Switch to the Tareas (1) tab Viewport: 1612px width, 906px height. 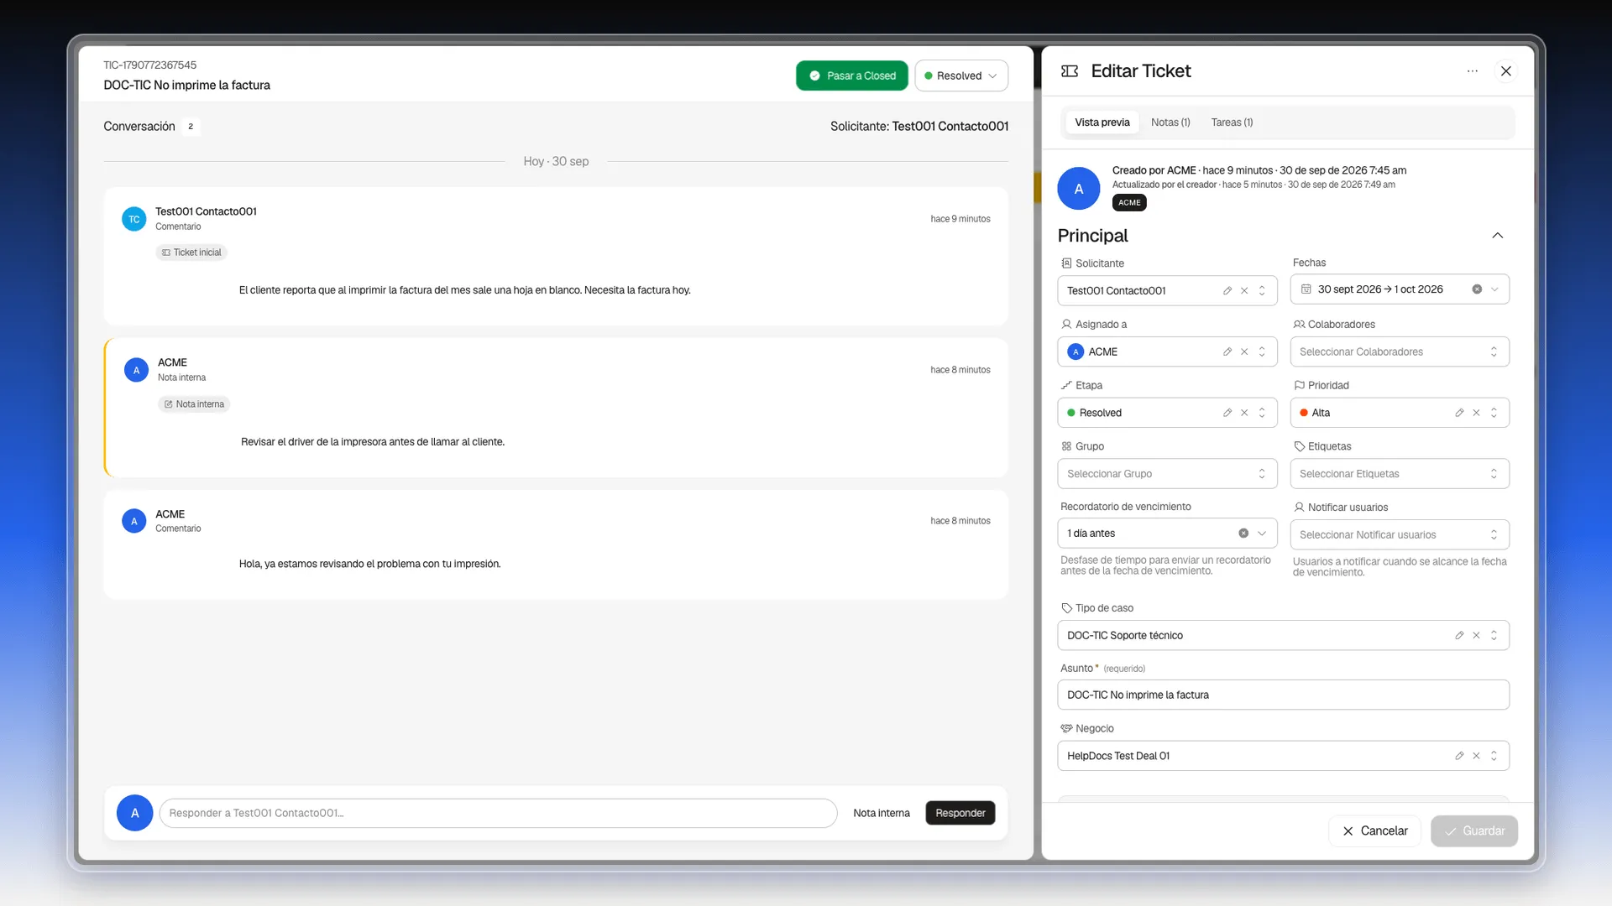(x=1232, y=122)
